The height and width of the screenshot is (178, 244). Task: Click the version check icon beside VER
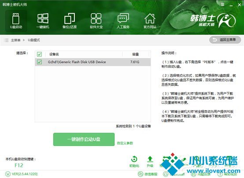click(8, 174)
